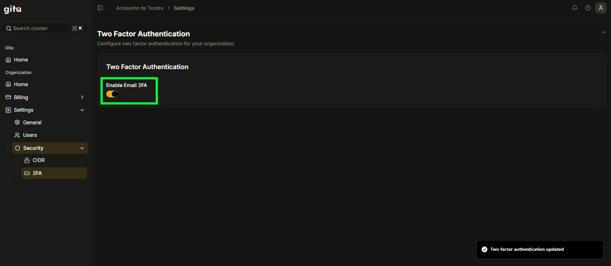Image resolution: width=611 pixels, height=266 pixels.
Task: Open the Gita Home page
Action: tap(21, 60)
